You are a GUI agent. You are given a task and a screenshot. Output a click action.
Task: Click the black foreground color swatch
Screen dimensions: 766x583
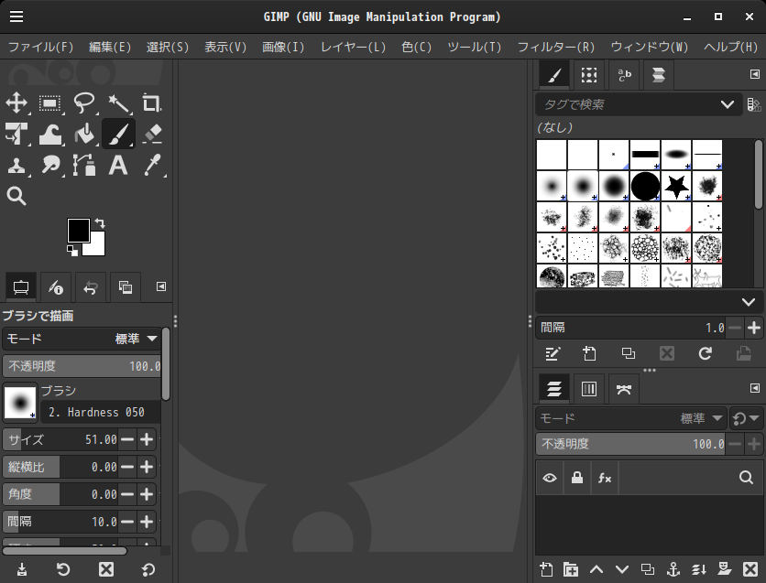coord(78,230)
